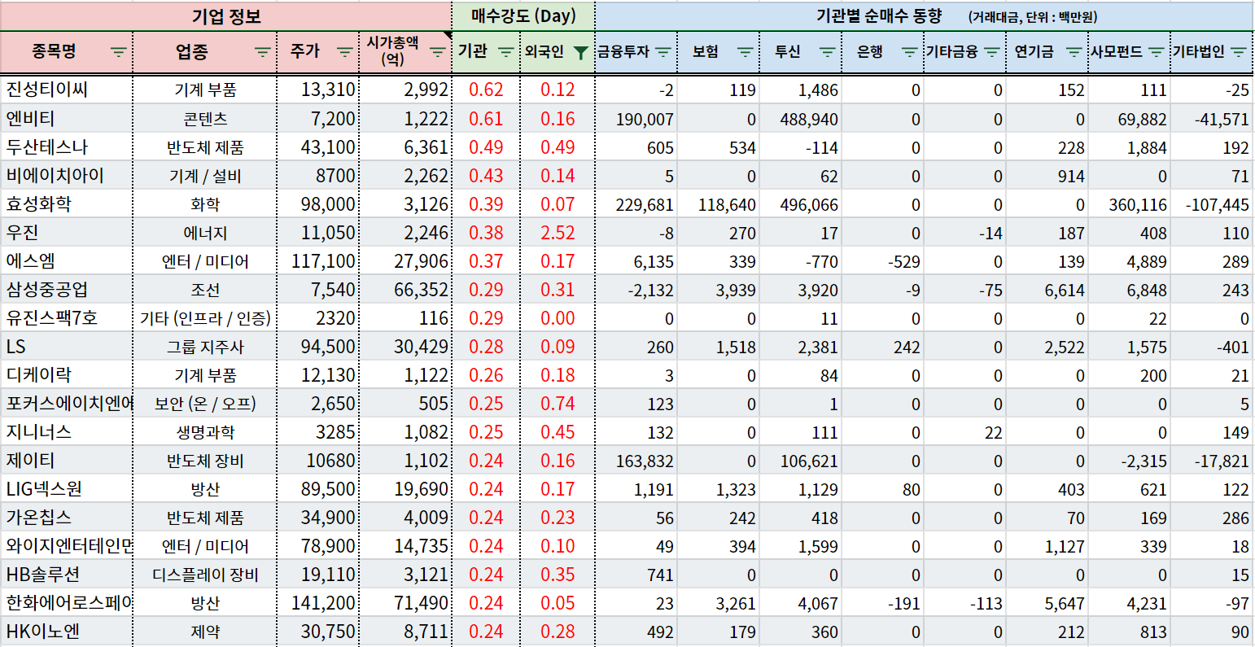Click the 360,116 사모펀드 value cell
Image resolution: width=1255 pixels, height=647 pixels.
coord(1130,203)
